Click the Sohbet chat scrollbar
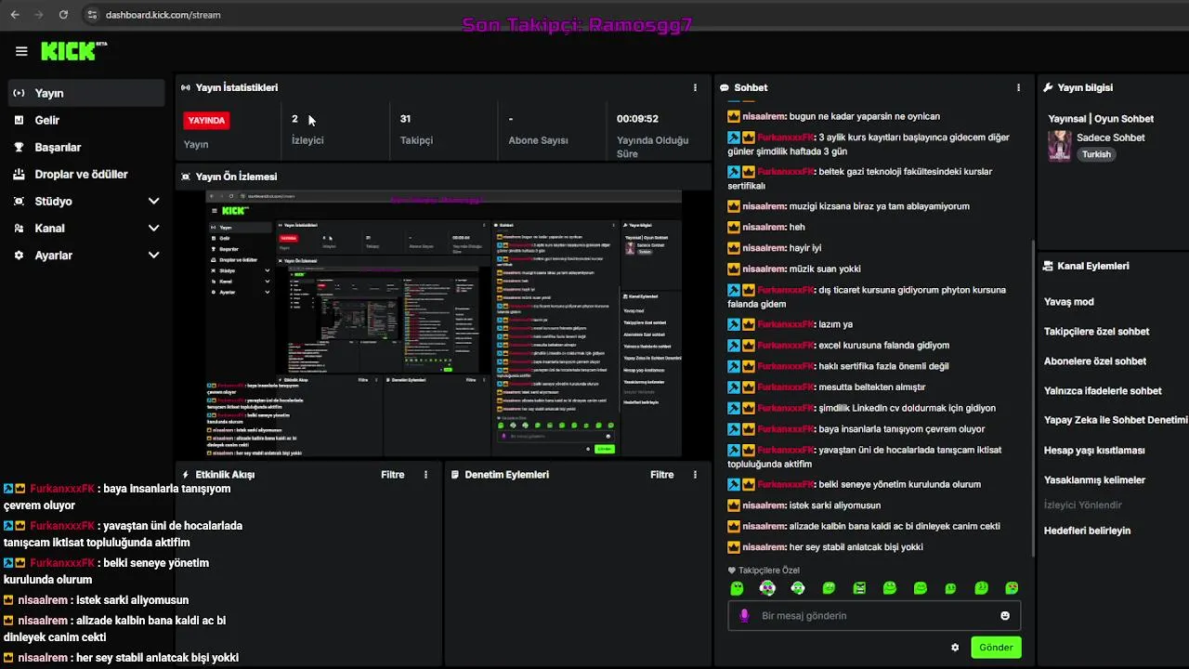Viewport: 1189px width, 669px height. [1033, 400]
